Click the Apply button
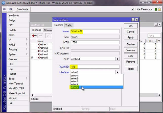Screen dimensions: 163x113 [131, 38]
